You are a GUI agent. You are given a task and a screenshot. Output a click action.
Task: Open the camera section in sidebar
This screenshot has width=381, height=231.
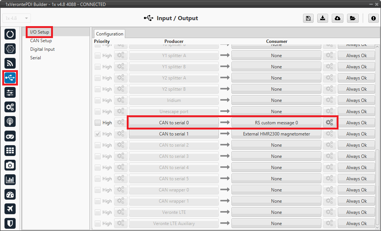point(10,165)
